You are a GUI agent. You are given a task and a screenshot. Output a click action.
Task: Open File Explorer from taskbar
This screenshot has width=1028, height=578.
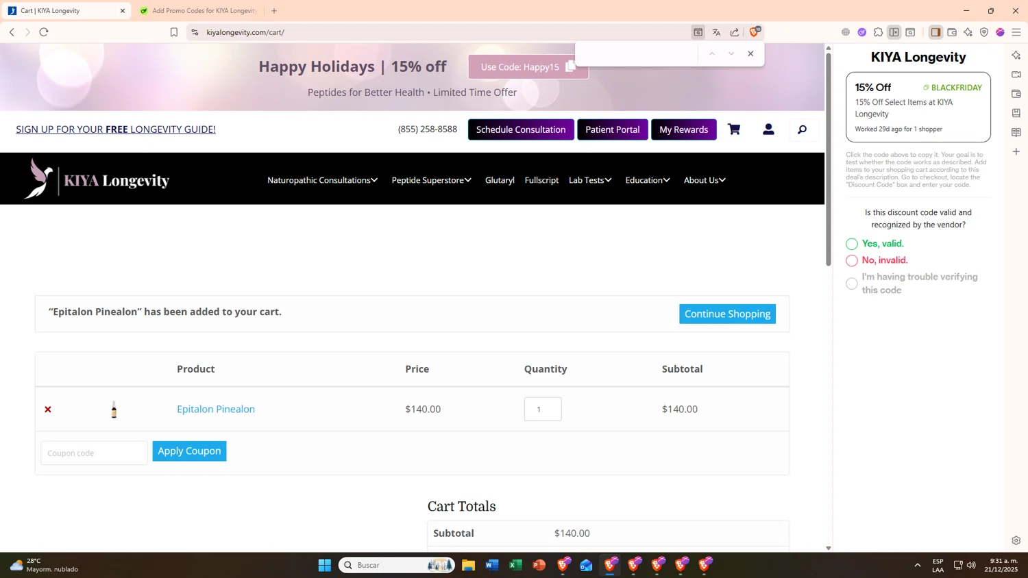(468, 565)
